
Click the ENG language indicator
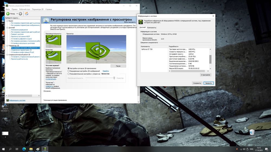tap(251, 149)
